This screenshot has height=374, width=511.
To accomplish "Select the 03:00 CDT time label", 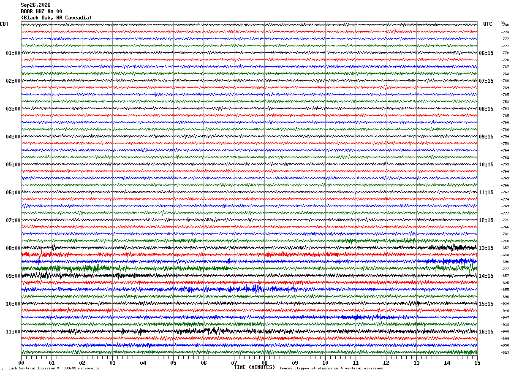I will (x=13, y=109).
